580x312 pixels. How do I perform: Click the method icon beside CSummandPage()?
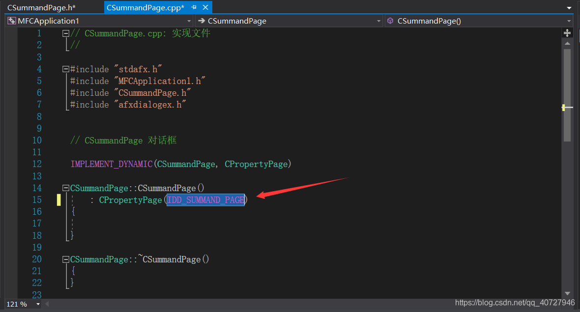tap(390, 21)
